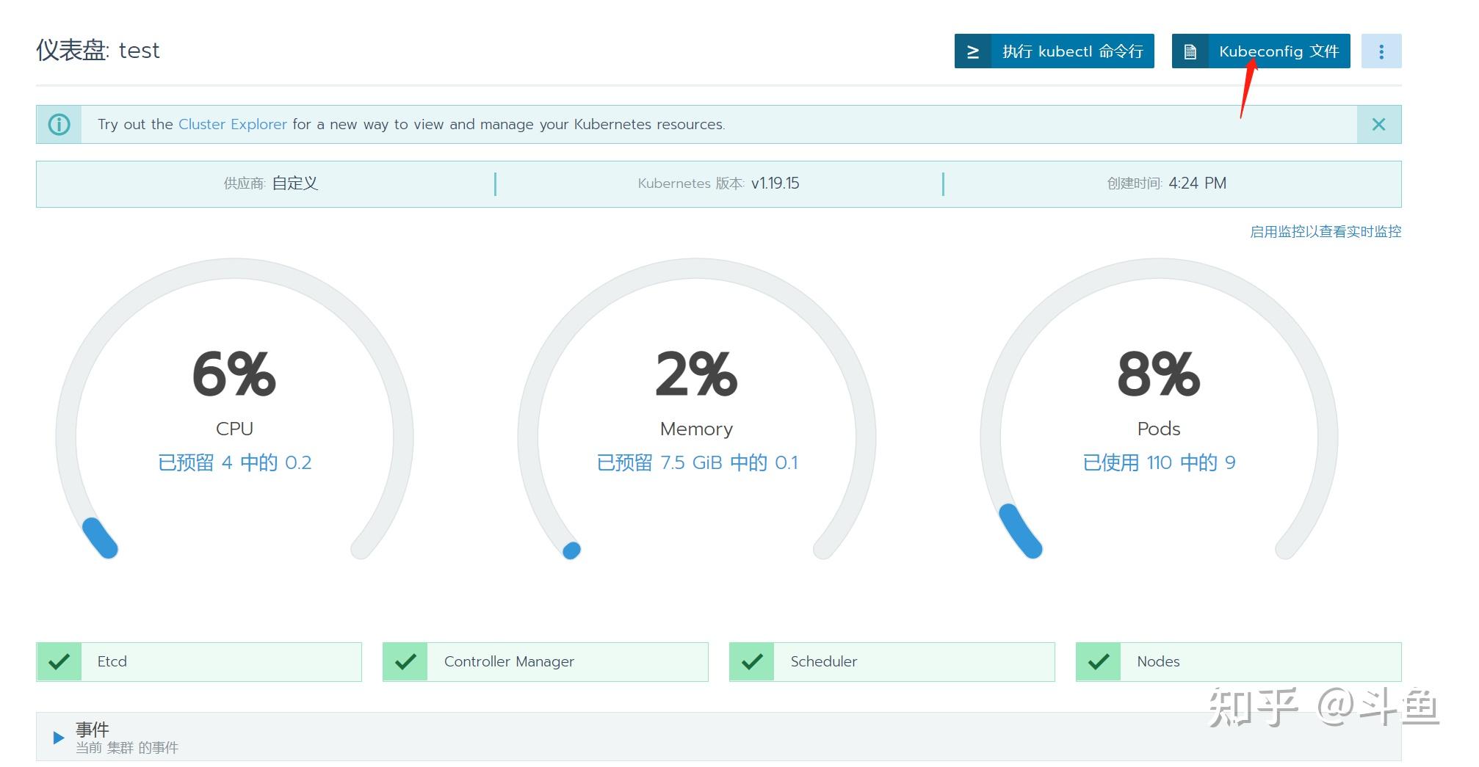Click the Nodes status checkmark icon

pyautogui.click(x=1099, y=661)
